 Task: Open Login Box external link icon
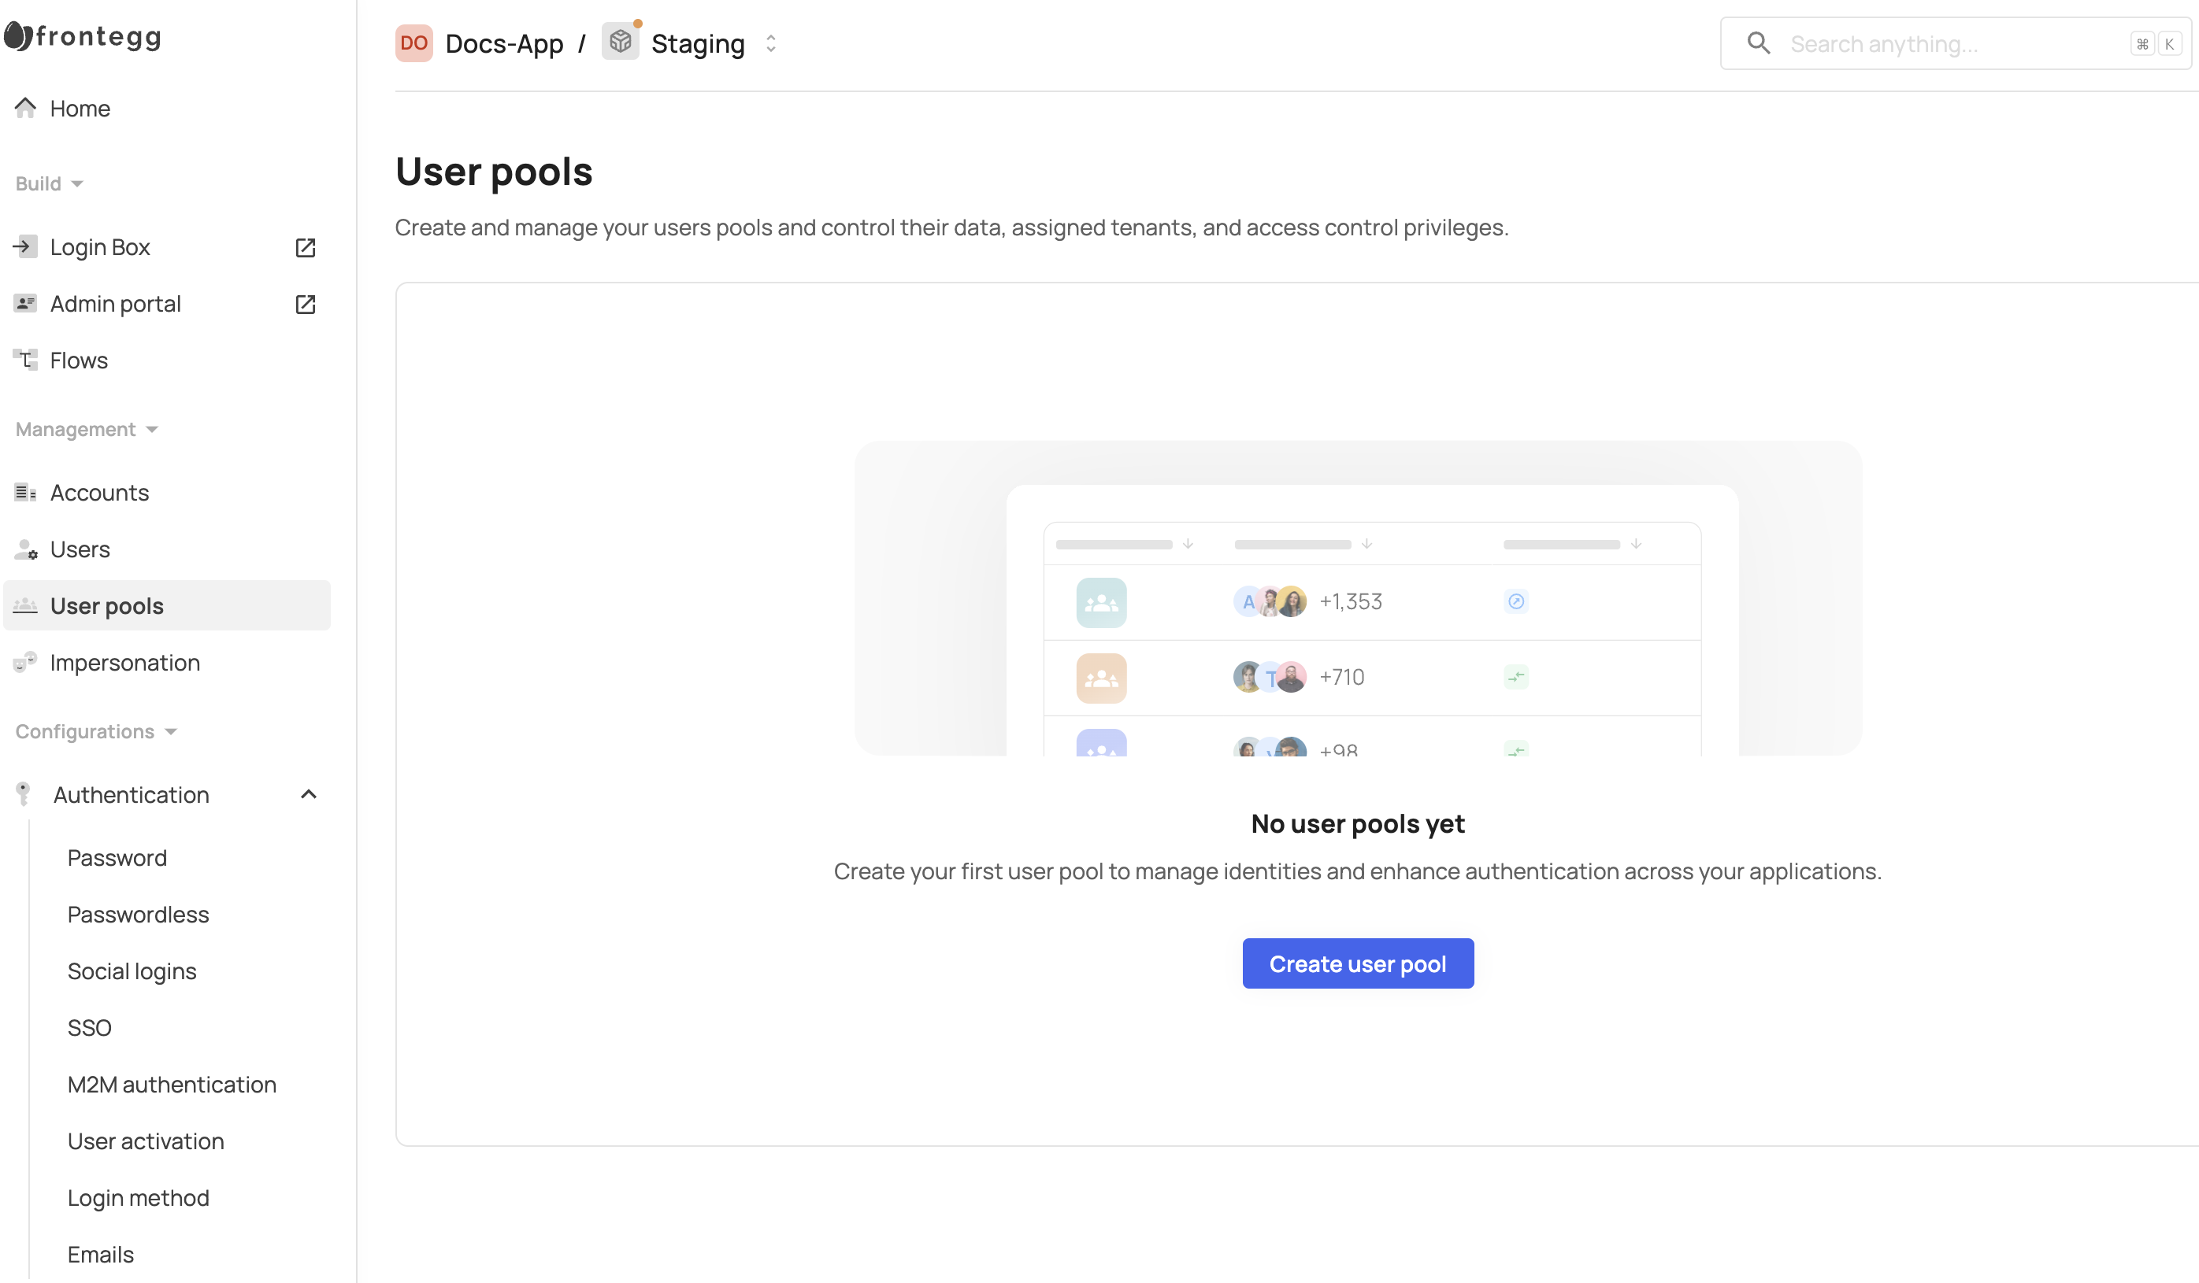coord(305,248)
